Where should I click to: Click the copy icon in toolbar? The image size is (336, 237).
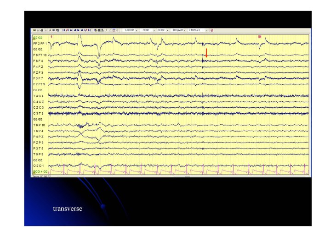tap(54, 30)
